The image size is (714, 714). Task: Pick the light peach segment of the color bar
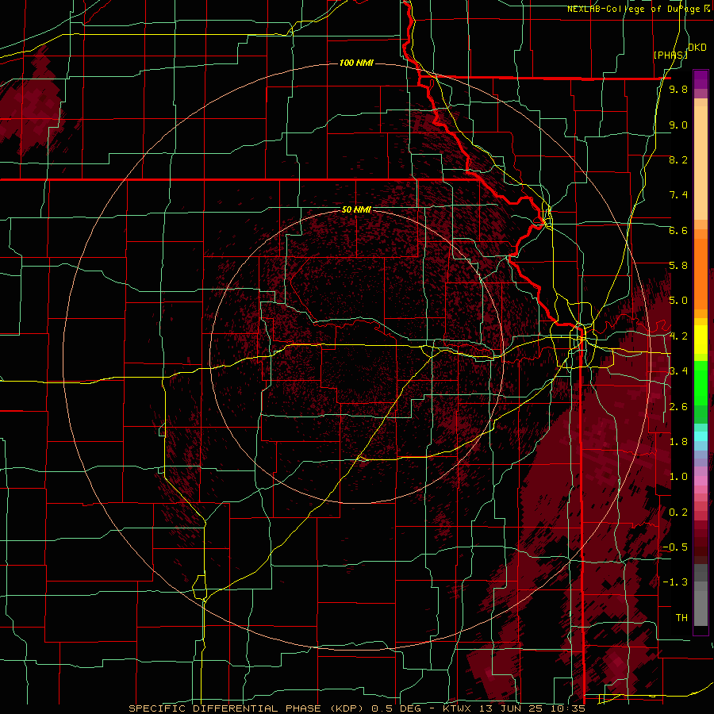[701, 164]
